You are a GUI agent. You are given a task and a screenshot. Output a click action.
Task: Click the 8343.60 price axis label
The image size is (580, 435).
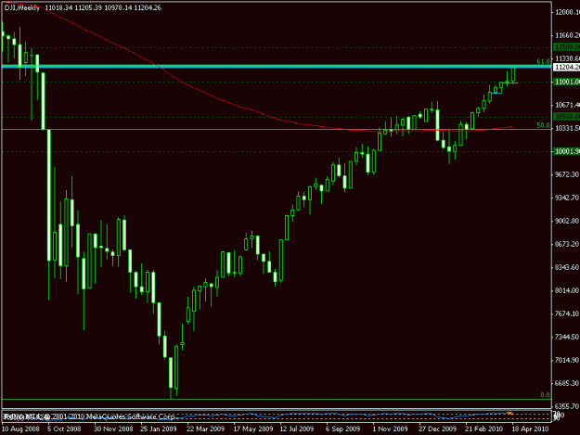tap(567, 267)
